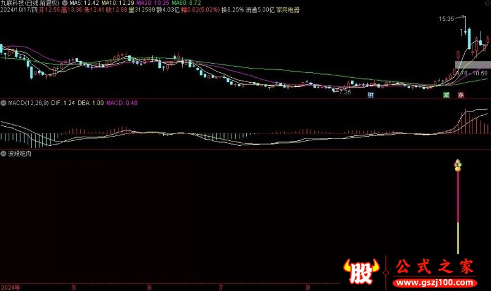This screenshot has height=291, width=491.
Task: Click the 2024年 label on time axis
Action: (10, 287)
